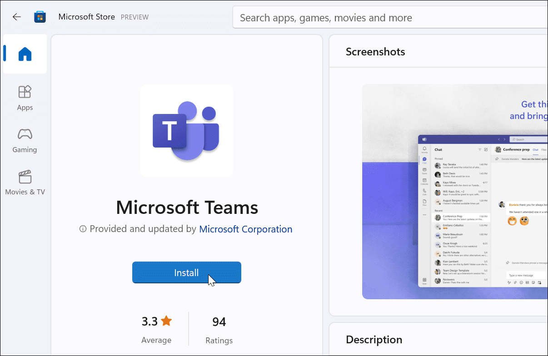Click the 3.3 Average rating score
Screen dimensions: 548x356
(x=150, y=321)
